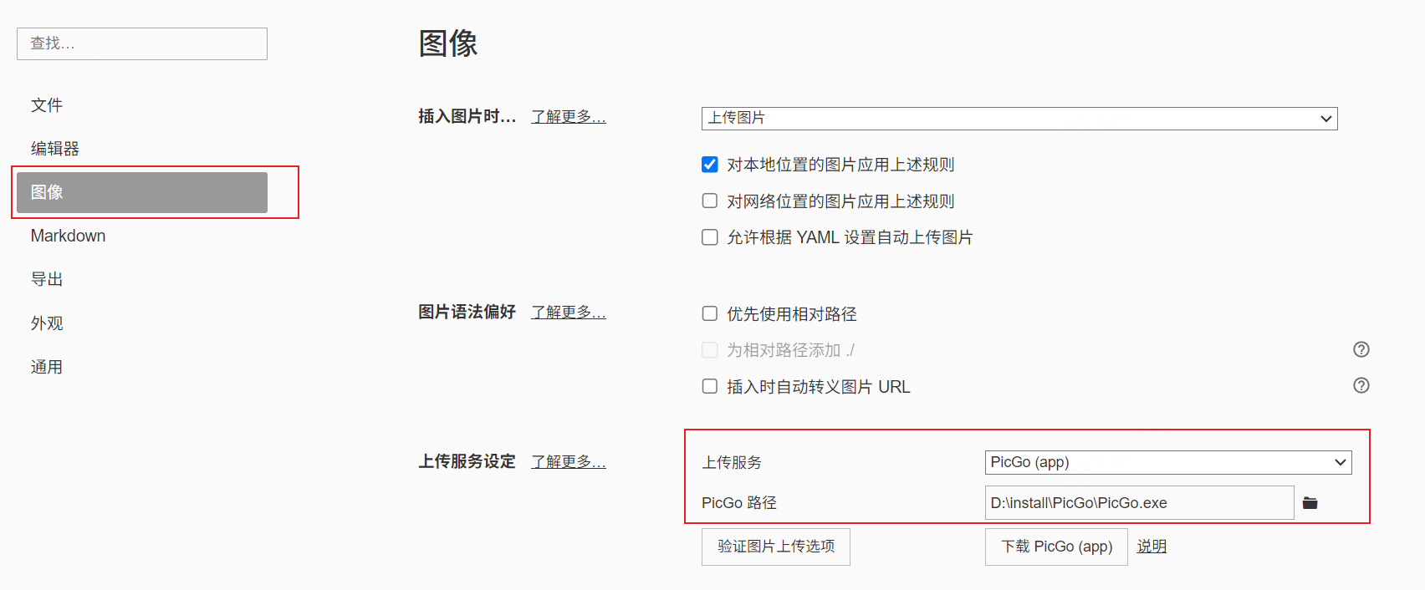
Task: Open the 文件 settings section
Action: 47,105
